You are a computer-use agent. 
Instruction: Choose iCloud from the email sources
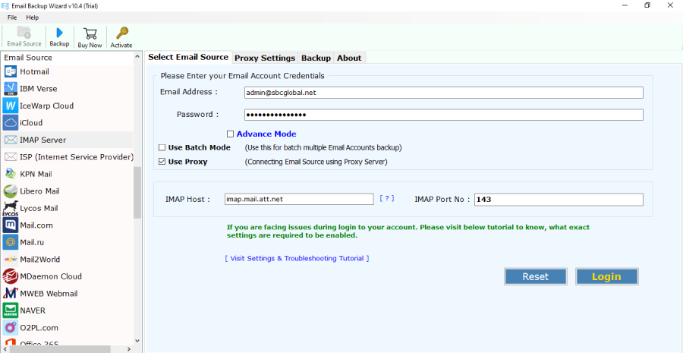(31, 123)
